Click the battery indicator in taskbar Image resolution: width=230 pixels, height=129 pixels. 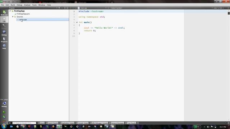click(x=197, y=127)
